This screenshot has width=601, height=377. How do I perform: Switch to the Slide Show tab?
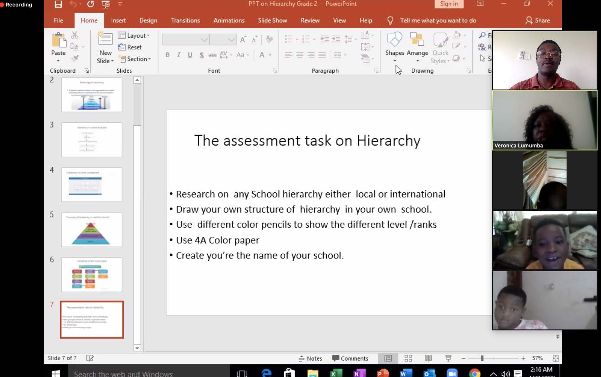(272, 20)
